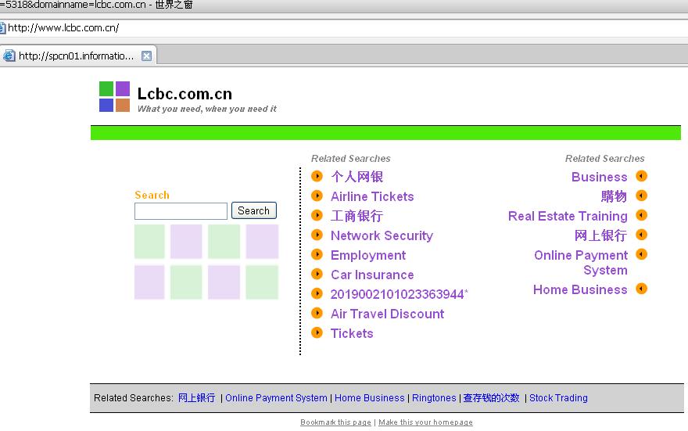Click footer 网上银行 link
This screenshot has width=688, height=431.
point(196,397)
